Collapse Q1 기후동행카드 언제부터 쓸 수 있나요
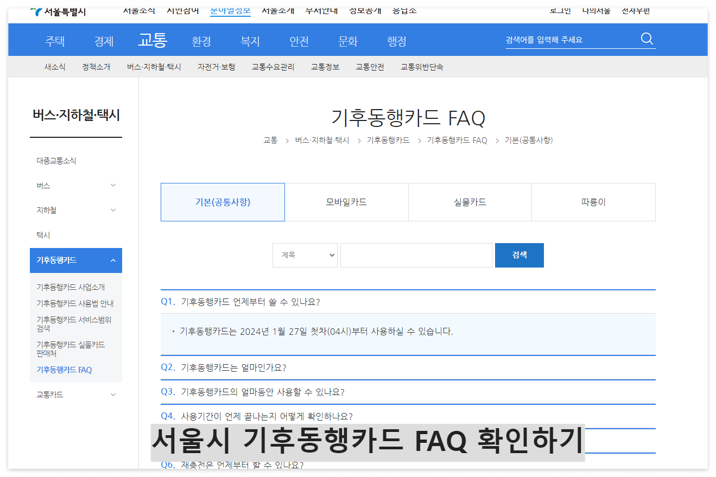 (408, 302)
